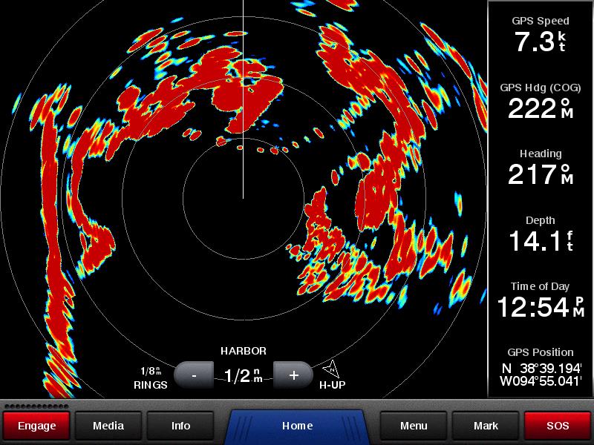Tap the Depth 14.1 ft readout
The width and height of the screenshot is (594, 445).
pos(540,234)
